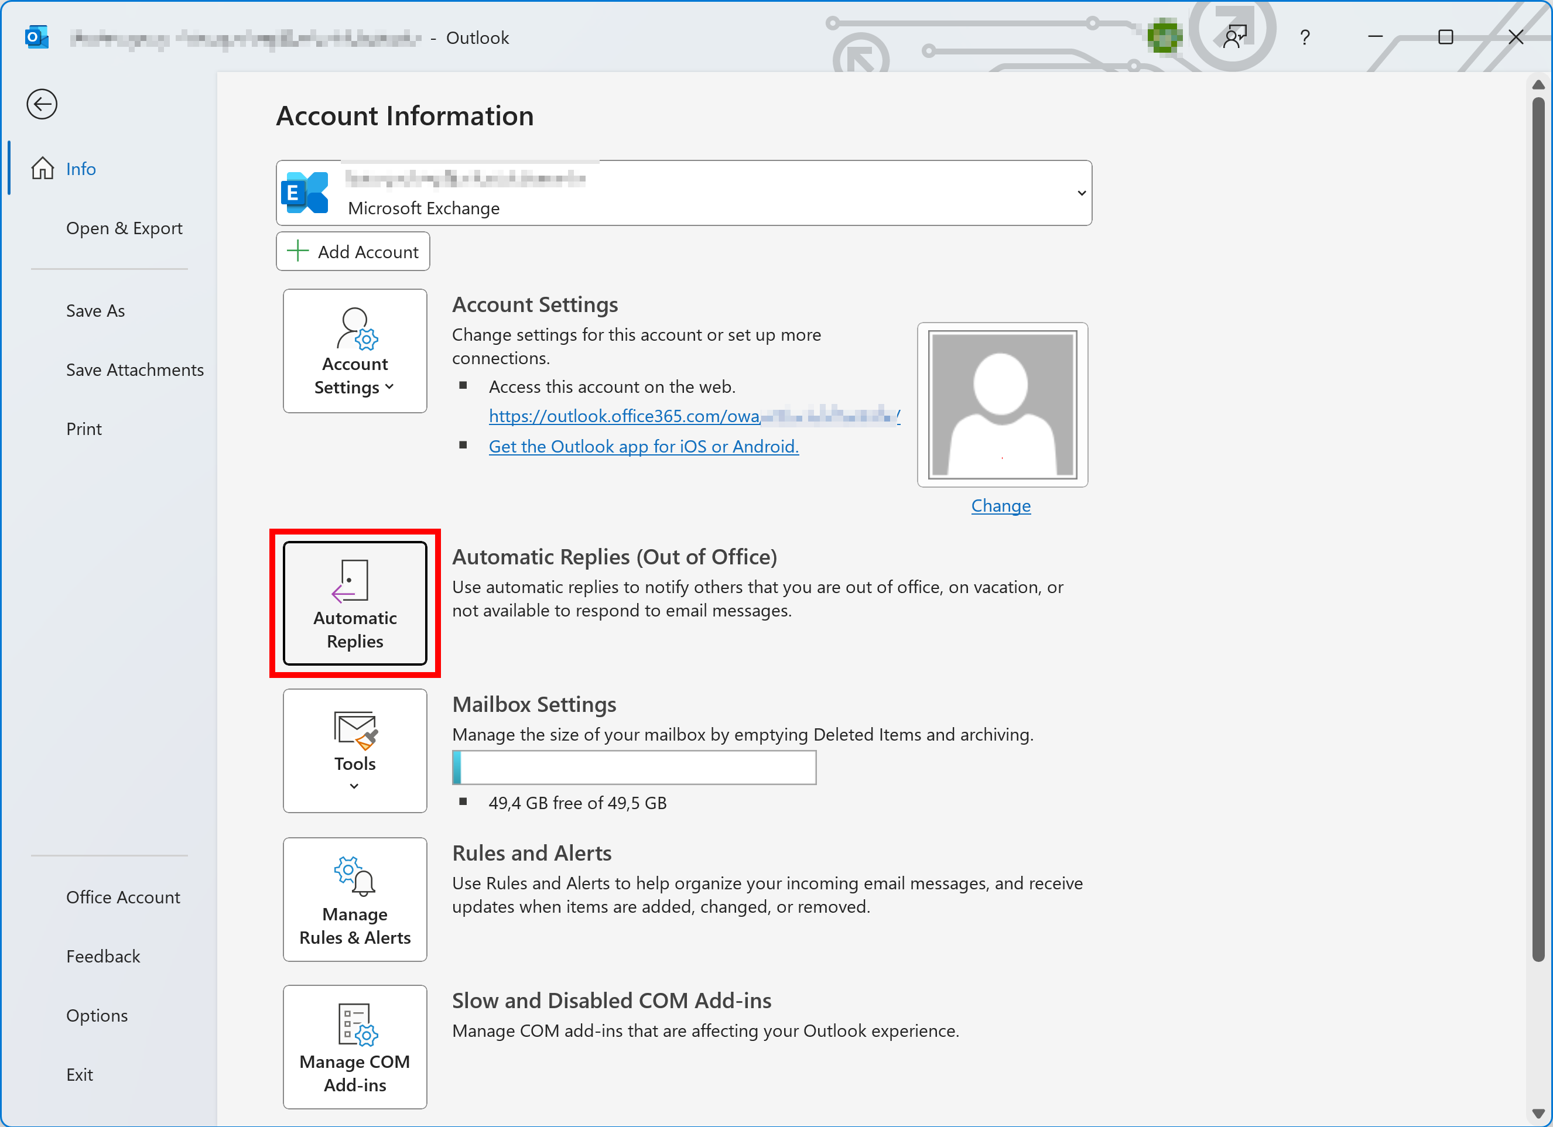Click the help question mark icon
This screenshot has height=1127, width=1553.
[1305, 37]
